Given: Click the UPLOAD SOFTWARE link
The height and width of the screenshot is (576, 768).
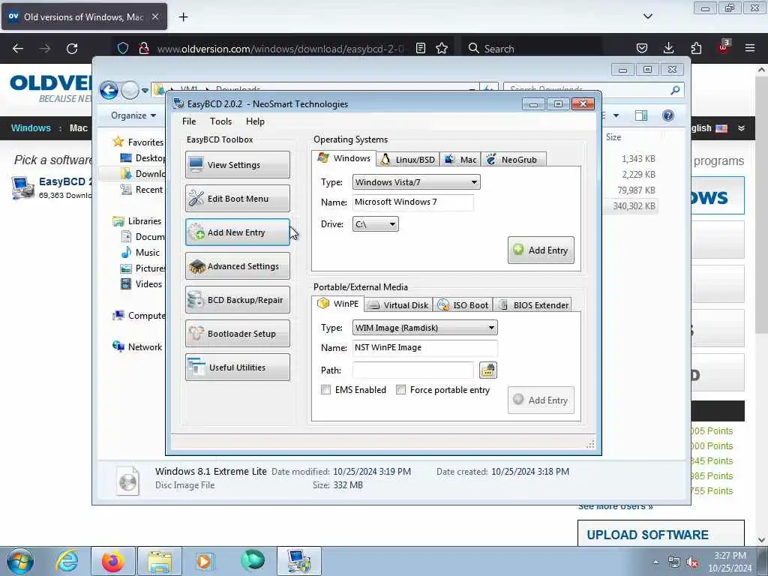Looking at the screenshot, I should click(x=647, y=535).
